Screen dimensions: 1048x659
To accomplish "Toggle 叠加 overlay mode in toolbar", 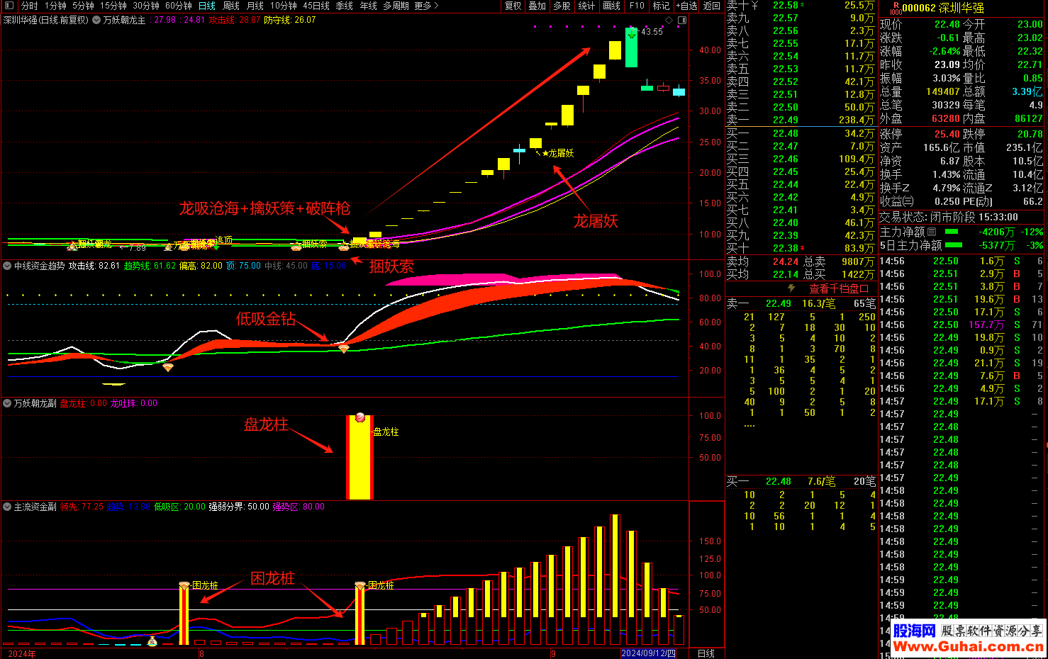I will click(537, 6).
